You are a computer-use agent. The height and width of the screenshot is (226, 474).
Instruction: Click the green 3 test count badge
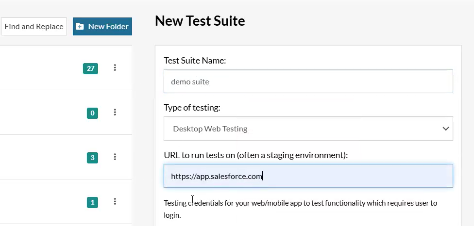92,158
